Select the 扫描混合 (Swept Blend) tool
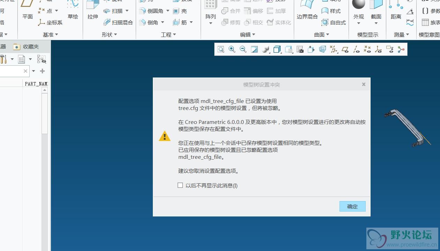Viewport: 440px width, 251px height. [118, 22]
